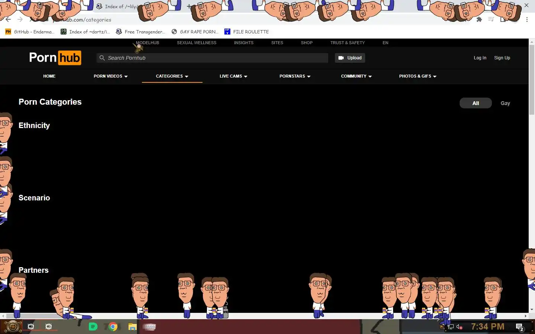Open File Explorer from the taskbar
The height and width of the screenshot is (334, 535).
coord(132,327)
